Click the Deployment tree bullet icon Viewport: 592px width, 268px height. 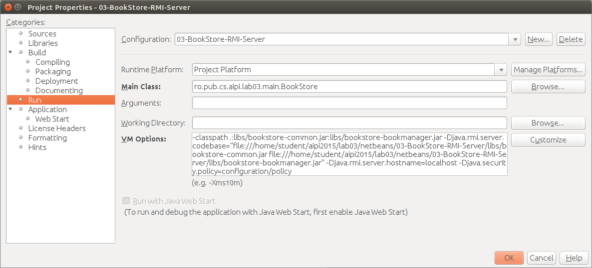(27, 81)
